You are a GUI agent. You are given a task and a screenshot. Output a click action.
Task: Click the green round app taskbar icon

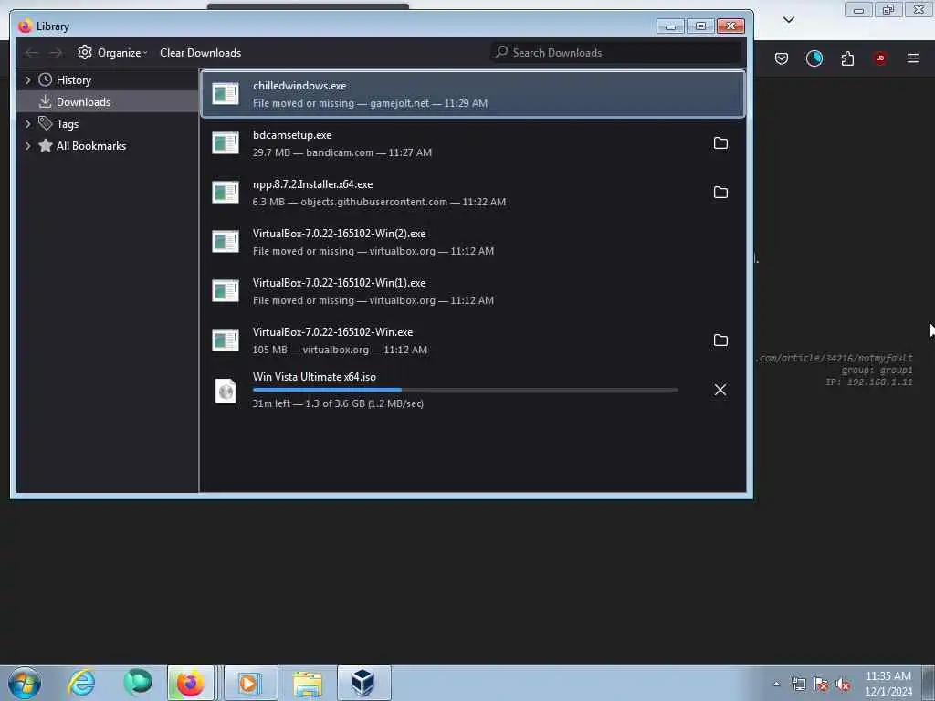pos(138,683)
